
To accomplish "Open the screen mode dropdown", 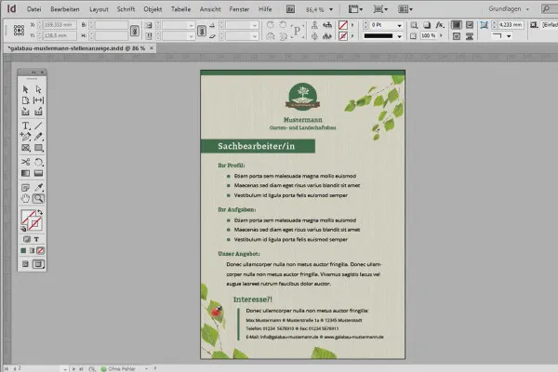I will (380, 9).
